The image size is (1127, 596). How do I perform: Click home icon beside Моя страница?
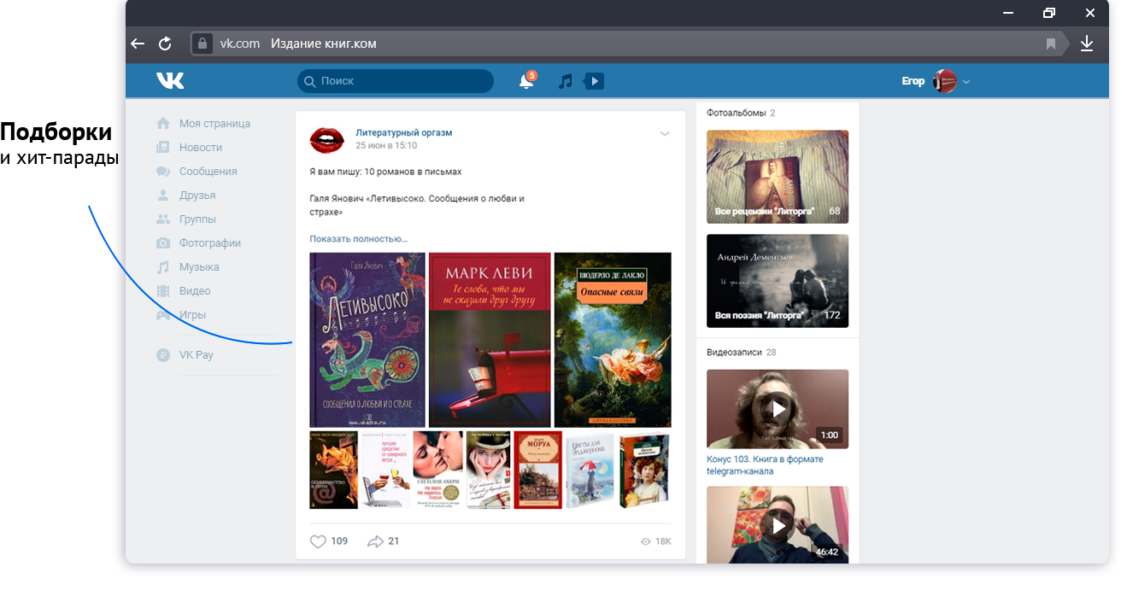(163, 124)
